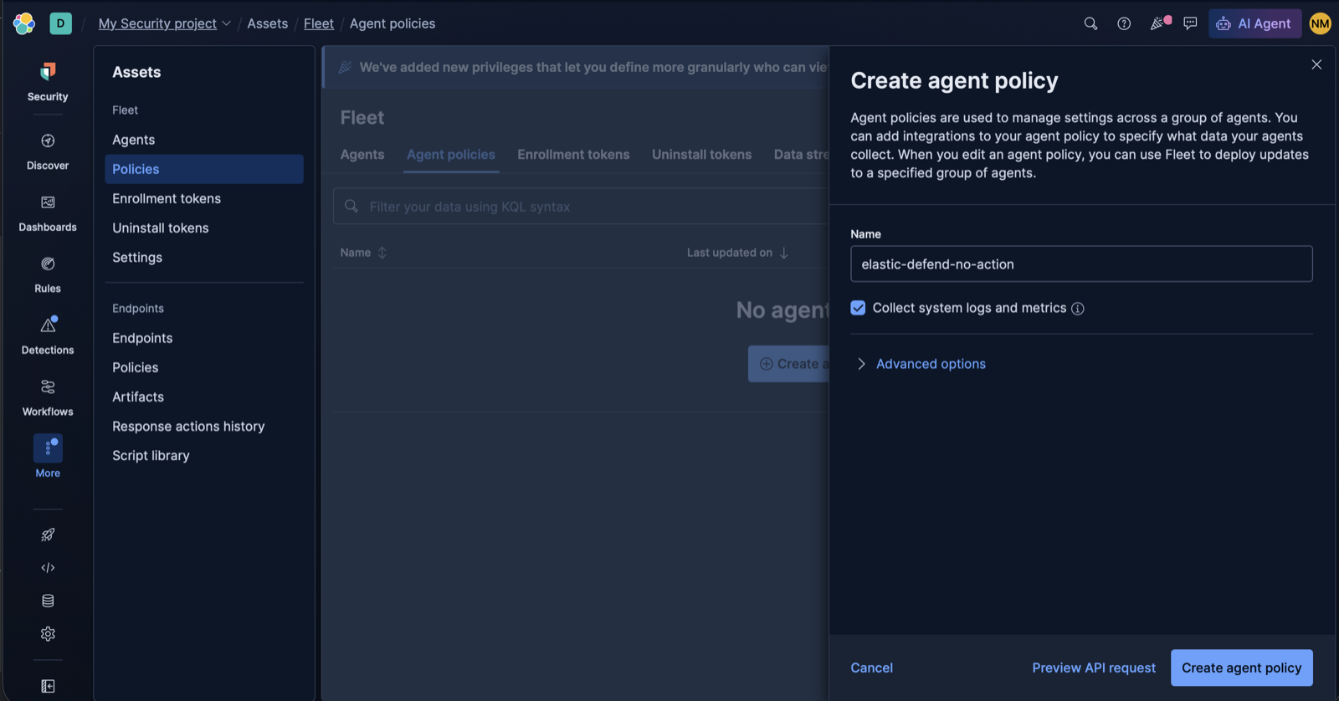The image size is (1339, 701).
Task: Click the new privileges announcement banner
Action: point(577,67)
